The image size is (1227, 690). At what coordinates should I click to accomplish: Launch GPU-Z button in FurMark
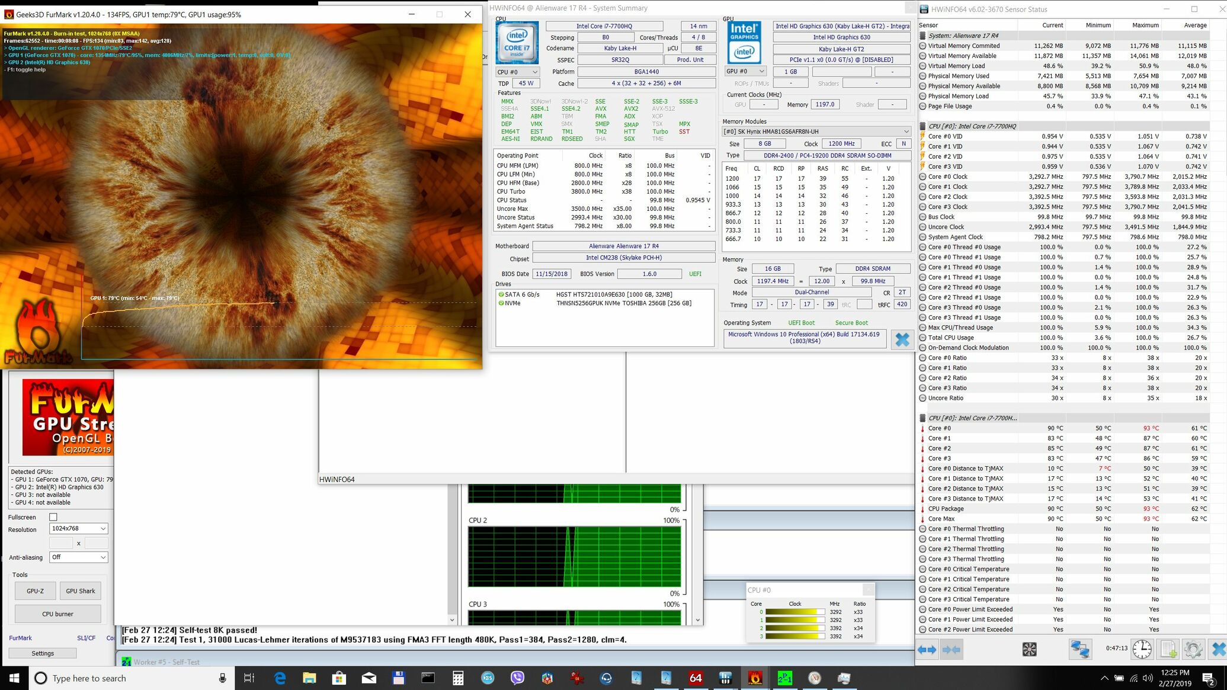35,591
